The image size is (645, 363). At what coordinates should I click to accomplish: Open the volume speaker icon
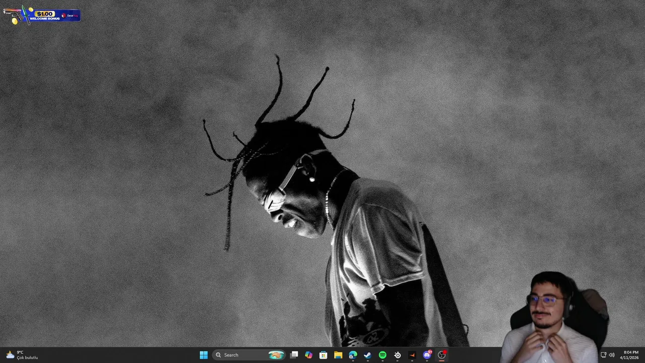(612, 355)
